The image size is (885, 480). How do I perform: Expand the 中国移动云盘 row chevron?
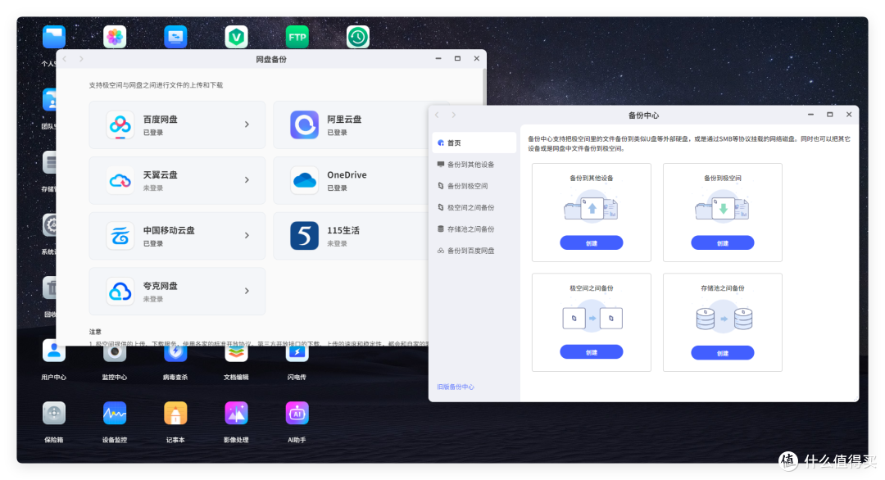(x=247, y=236)
